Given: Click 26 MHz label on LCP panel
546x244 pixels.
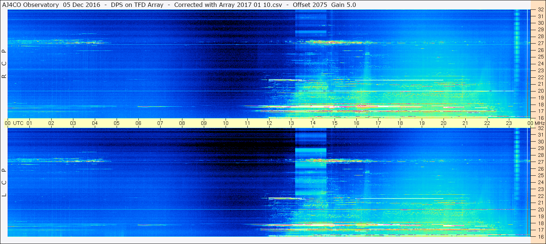Looking at the screenshot, I should click(x=541, y=168).
